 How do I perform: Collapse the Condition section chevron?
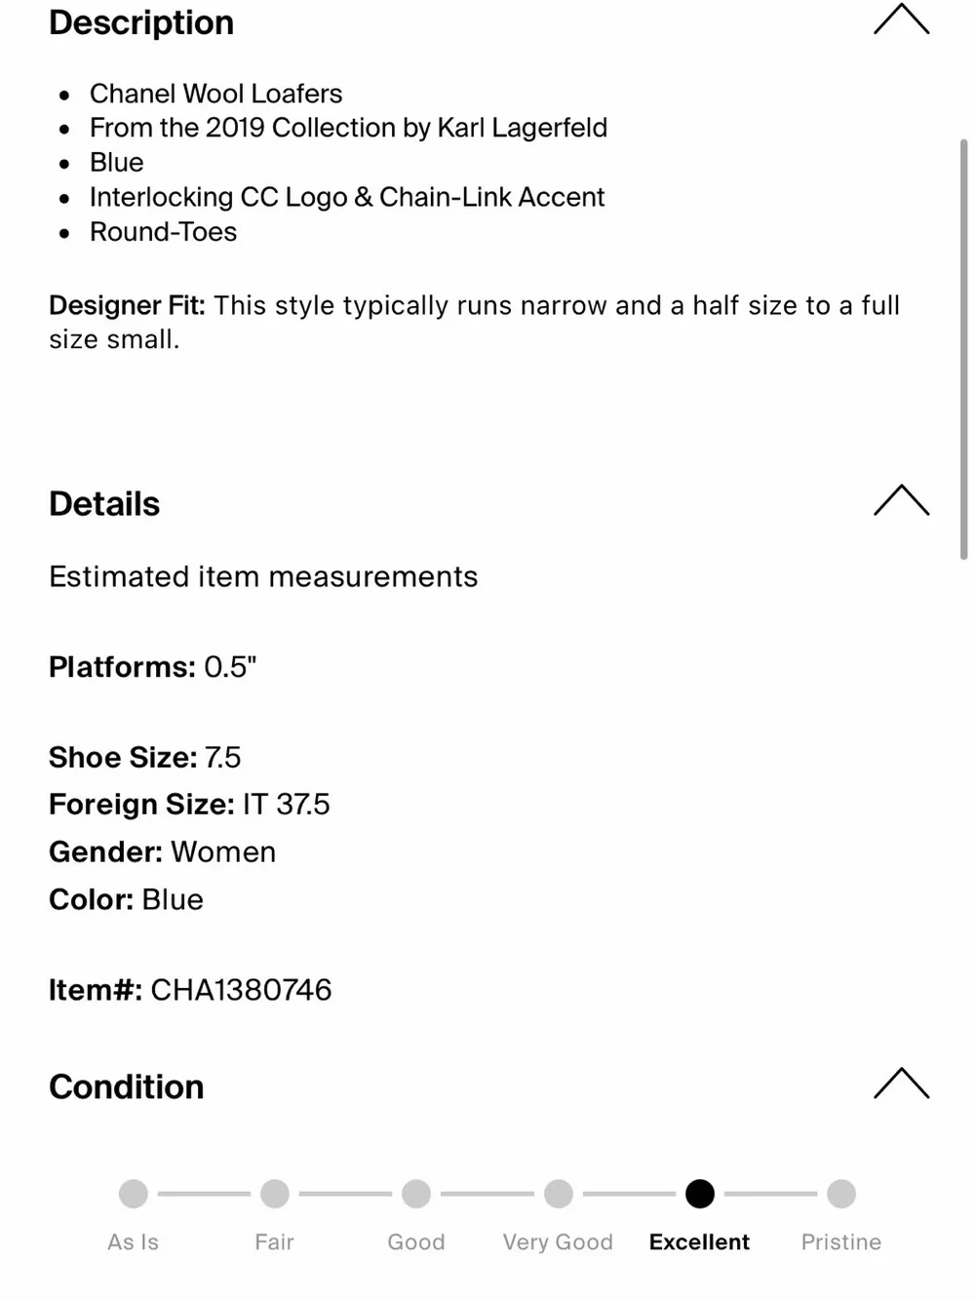click(901, 1083)
